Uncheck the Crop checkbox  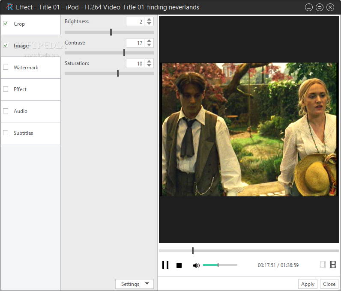(6, 24)
